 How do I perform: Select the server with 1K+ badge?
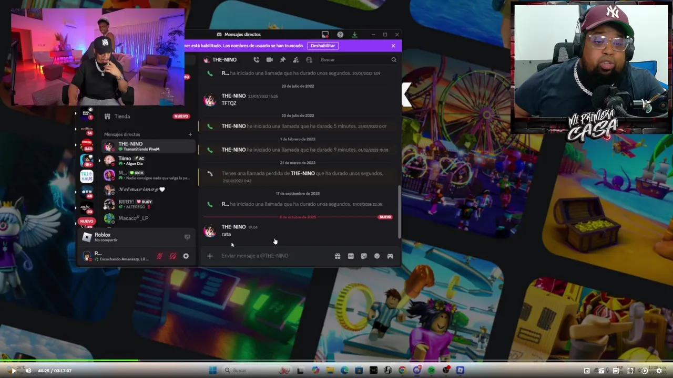coord(87,161)
